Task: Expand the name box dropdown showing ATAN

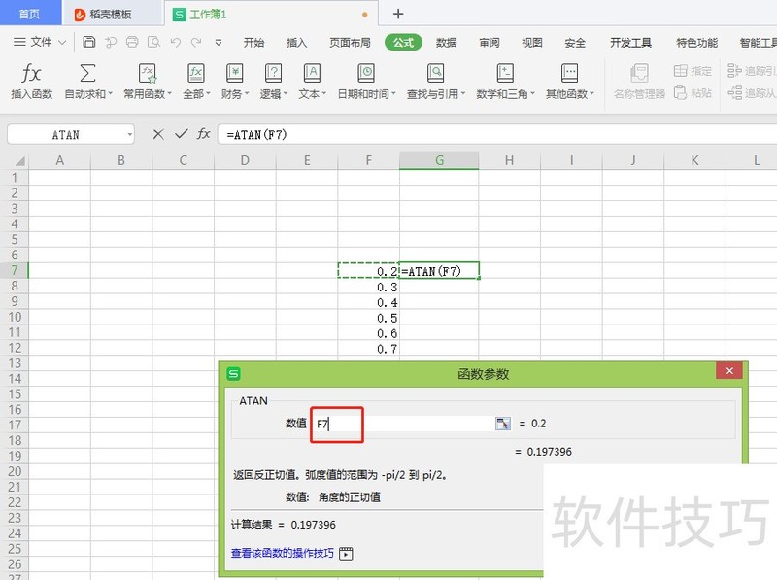Action: [129, 135]
